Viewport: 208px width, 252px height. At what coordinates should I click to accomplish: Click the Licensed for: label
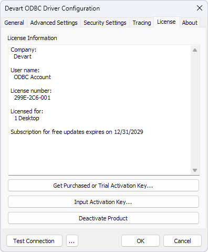pos(27,111)
